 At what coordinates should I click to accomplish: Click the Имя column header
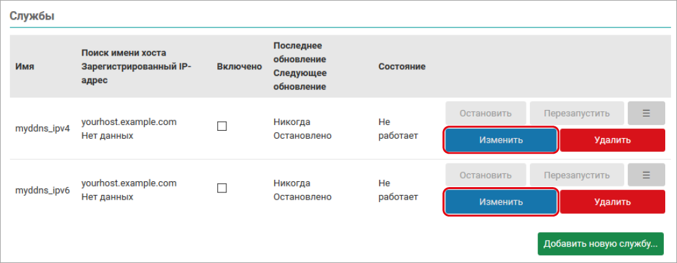point(25,67)
